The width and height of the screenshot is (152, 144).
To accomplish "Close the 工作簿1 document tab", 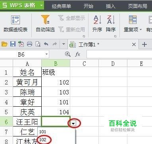I will click(134, 44).
